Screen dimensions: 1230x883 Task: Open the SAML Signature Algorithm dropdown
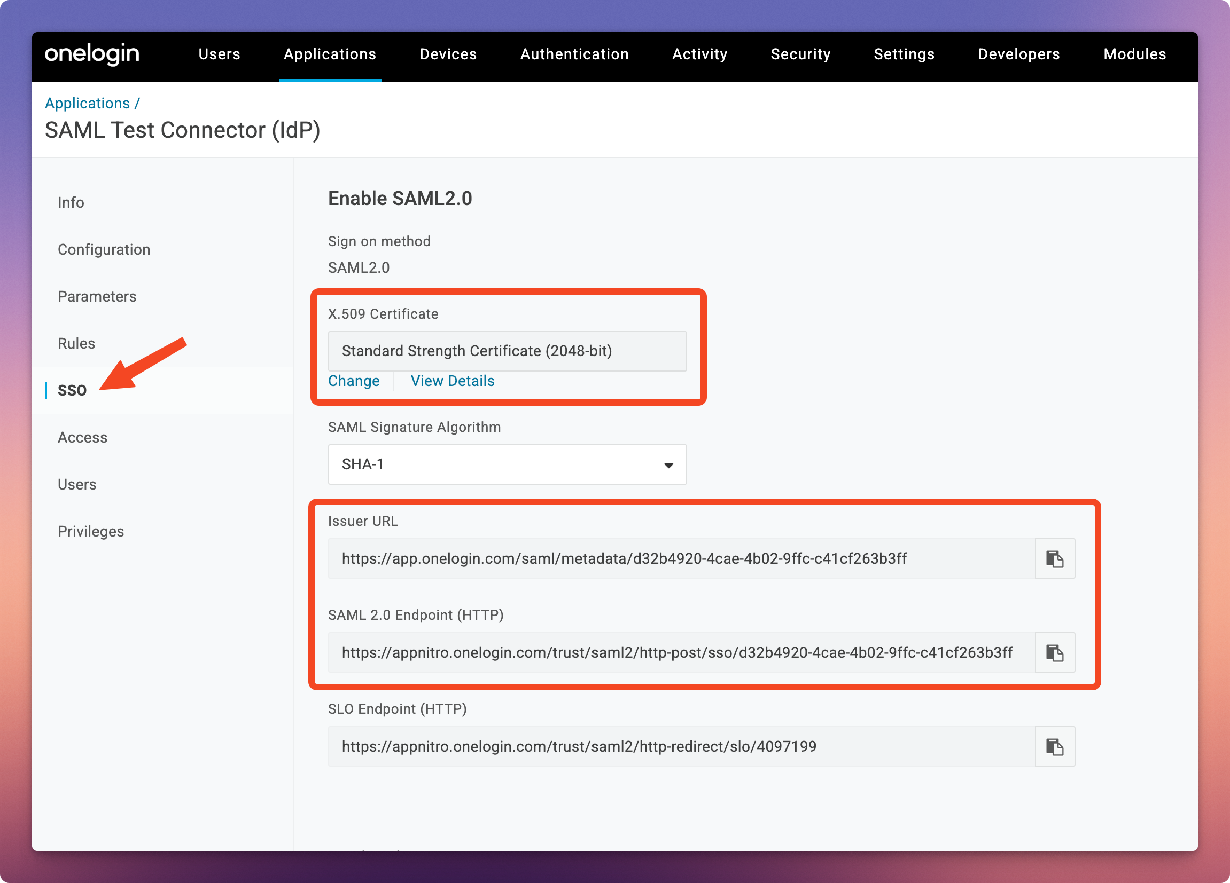[507, 464]
